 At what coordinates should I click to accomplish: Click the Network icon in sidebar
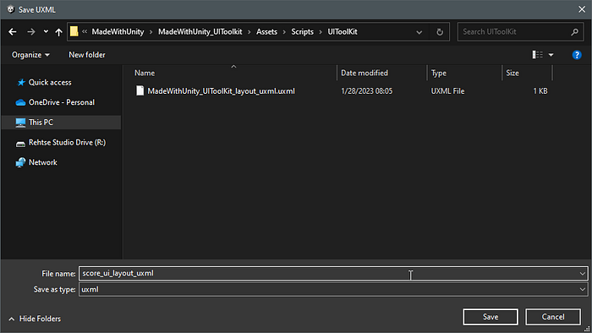(20, 162)
